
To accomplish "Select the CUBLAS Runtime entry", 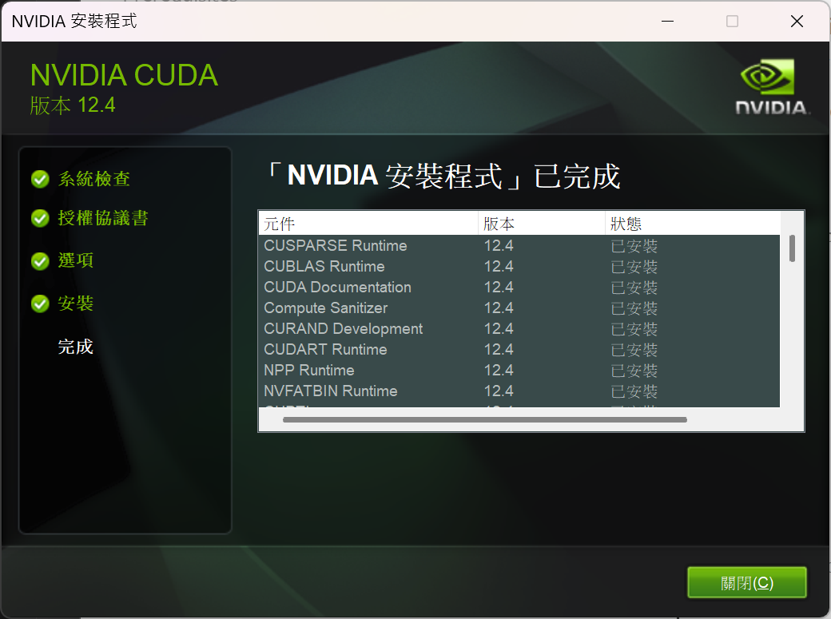I will click(x=324, y=266).
